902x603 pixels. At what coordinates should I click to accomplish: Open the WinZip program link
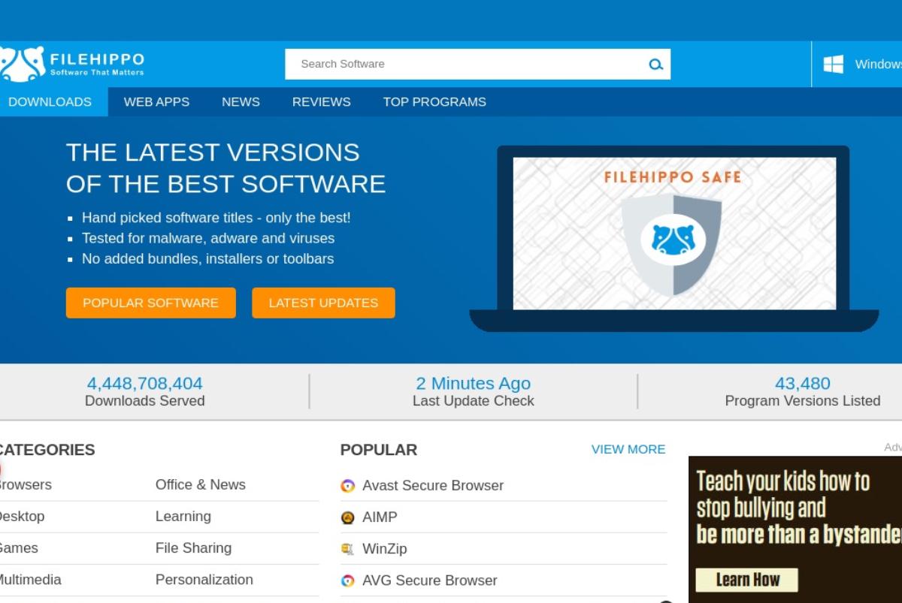[x=385, y=549]
